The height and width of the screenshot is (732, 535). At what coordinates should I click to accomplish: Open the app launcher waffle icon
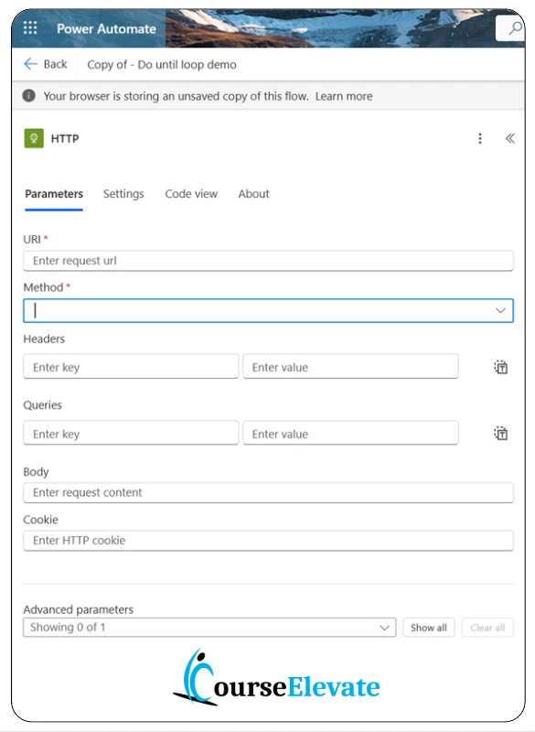pos(28,27)
